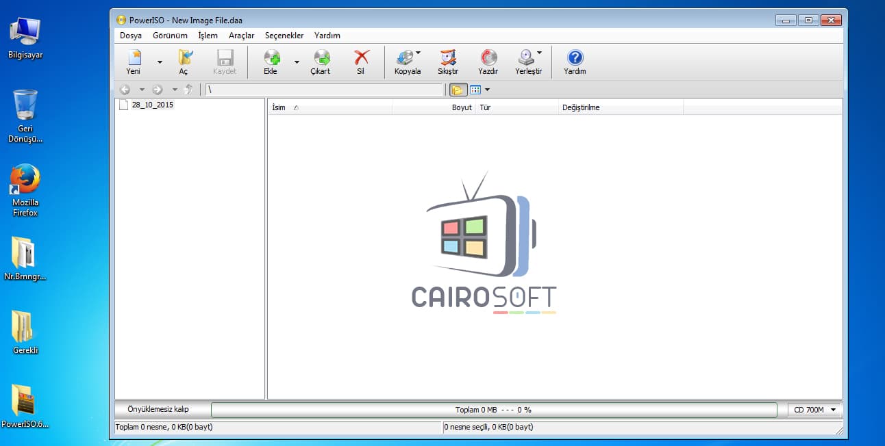Click the PowerISO title bar disc icon
The height and width of the screenshot is (446, 885).
(x=122, y=20)
